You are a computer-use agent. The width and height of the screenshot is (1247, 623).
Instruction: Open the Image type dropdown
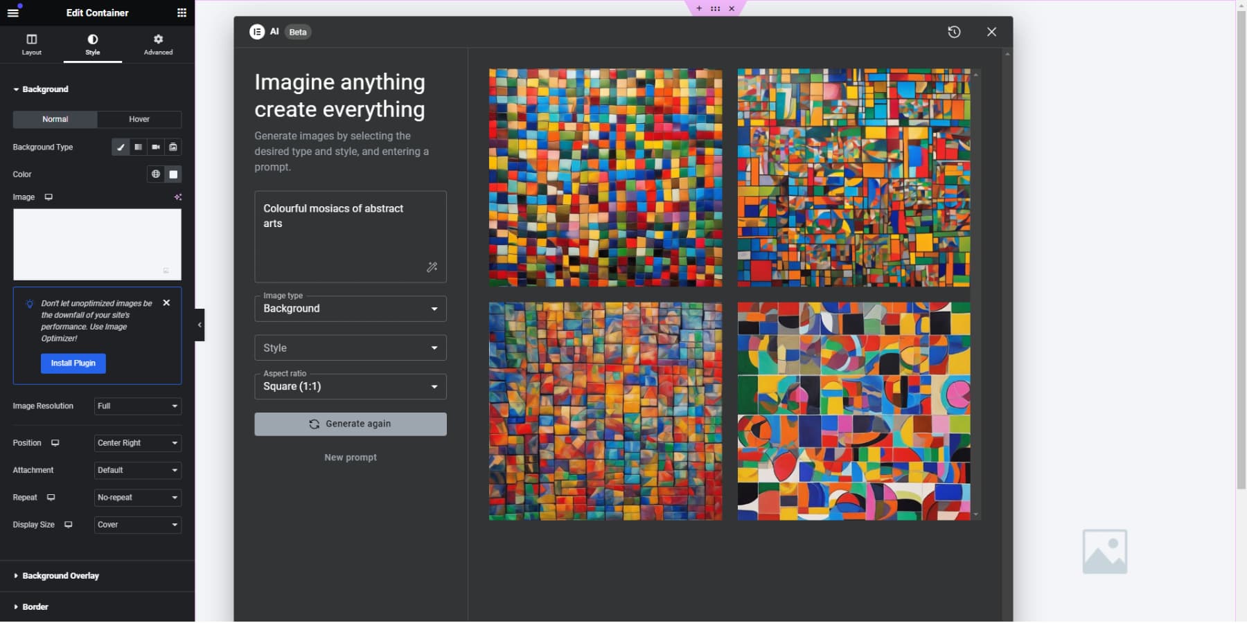[350, 309]
